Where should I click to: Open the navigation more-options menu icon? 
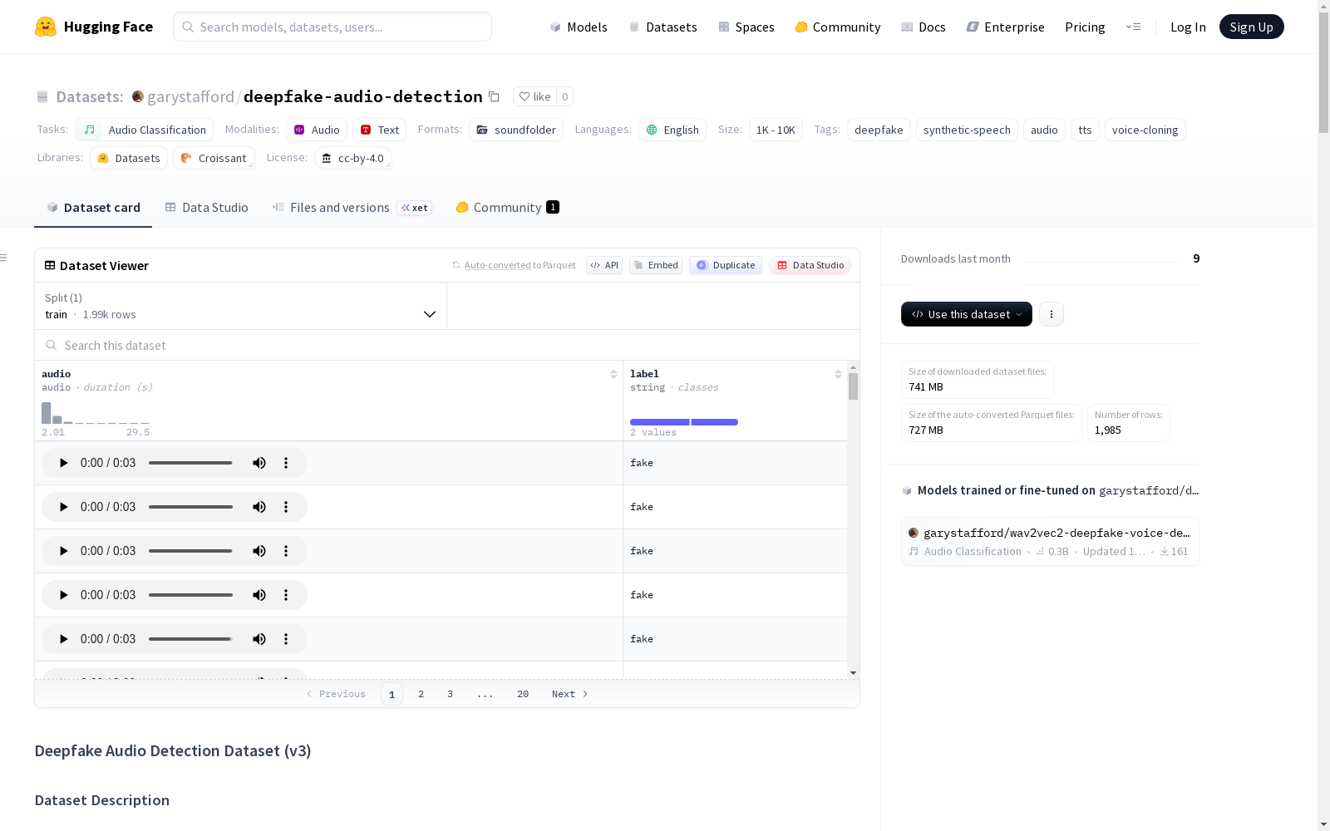click(x=1133, y=27)
